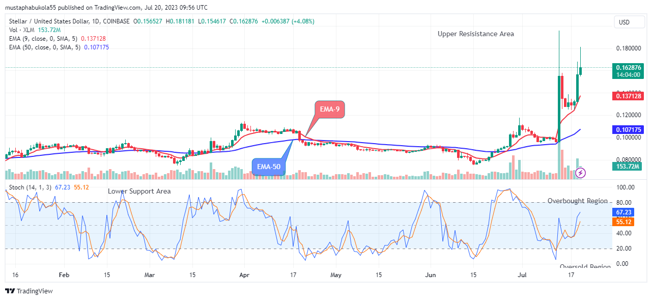Select the Overbought Region annotation

(x=578, y=201)
